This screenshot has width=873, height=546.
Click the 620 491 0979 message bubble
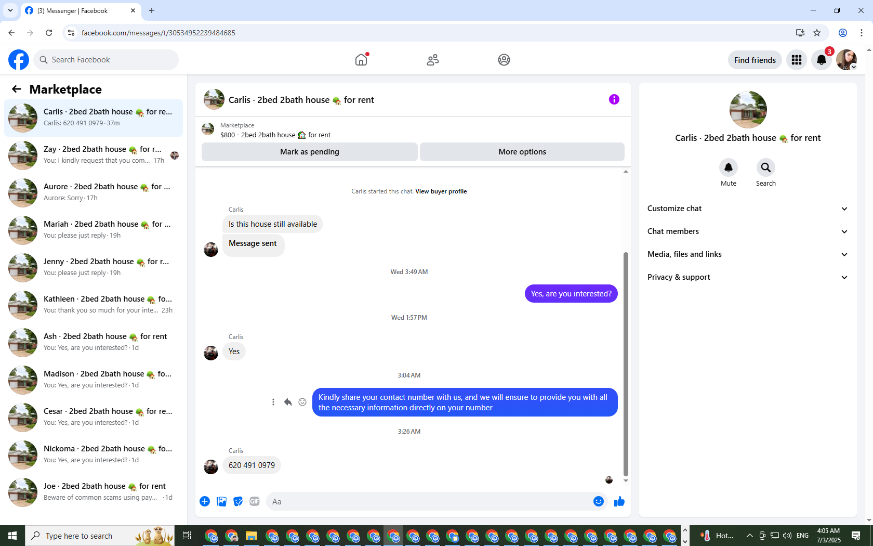(252, 465)
